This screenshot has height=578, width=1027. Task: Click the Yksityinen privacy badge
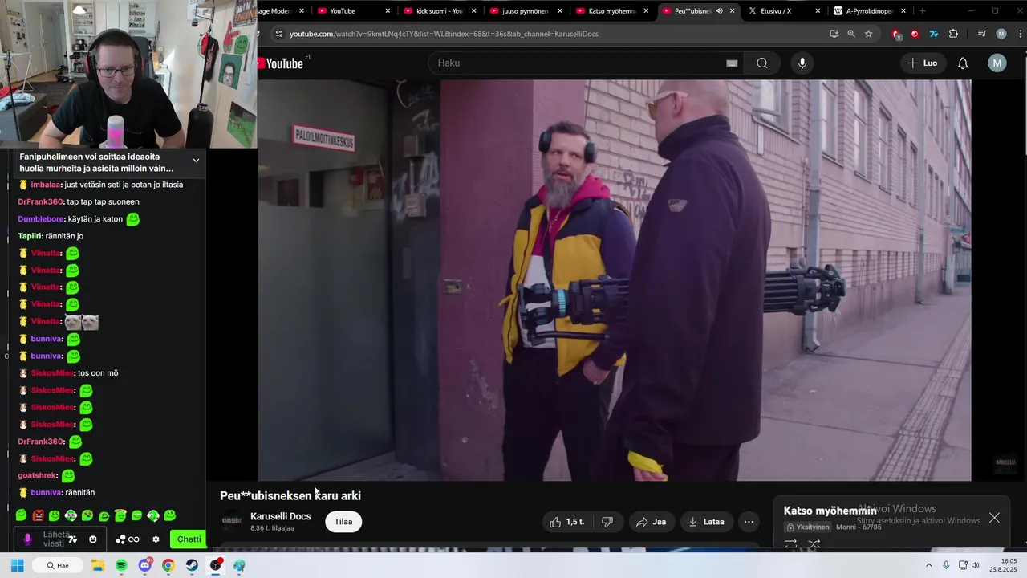point(806,527)
